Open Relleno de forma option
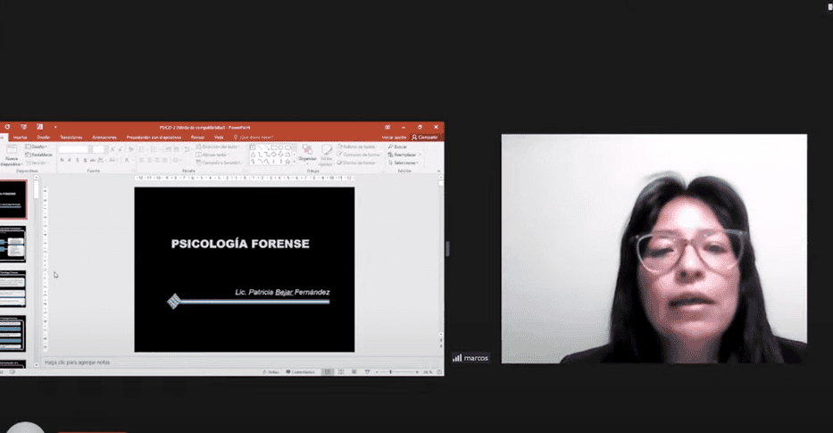Screen dimensions: 833x433 pyautogui.click(x=357, y=146)
